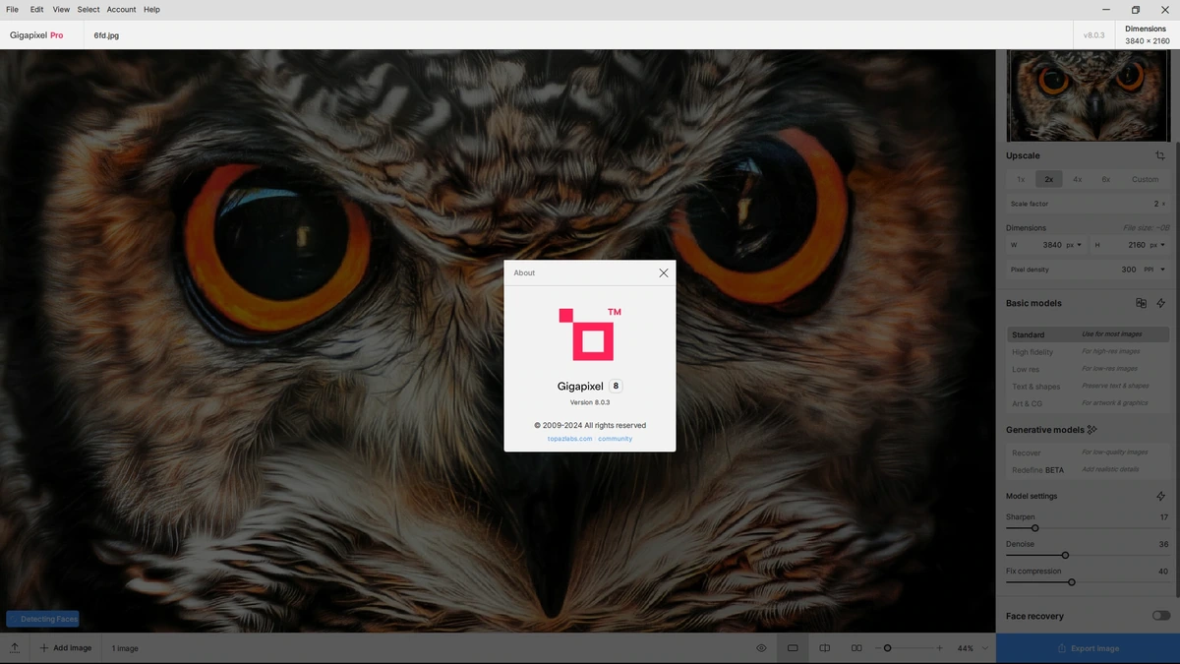The width and height of the screenshot is (1180, 664).
Task: Click the lightning icon next to Model settings
Action: [1161, 496]
